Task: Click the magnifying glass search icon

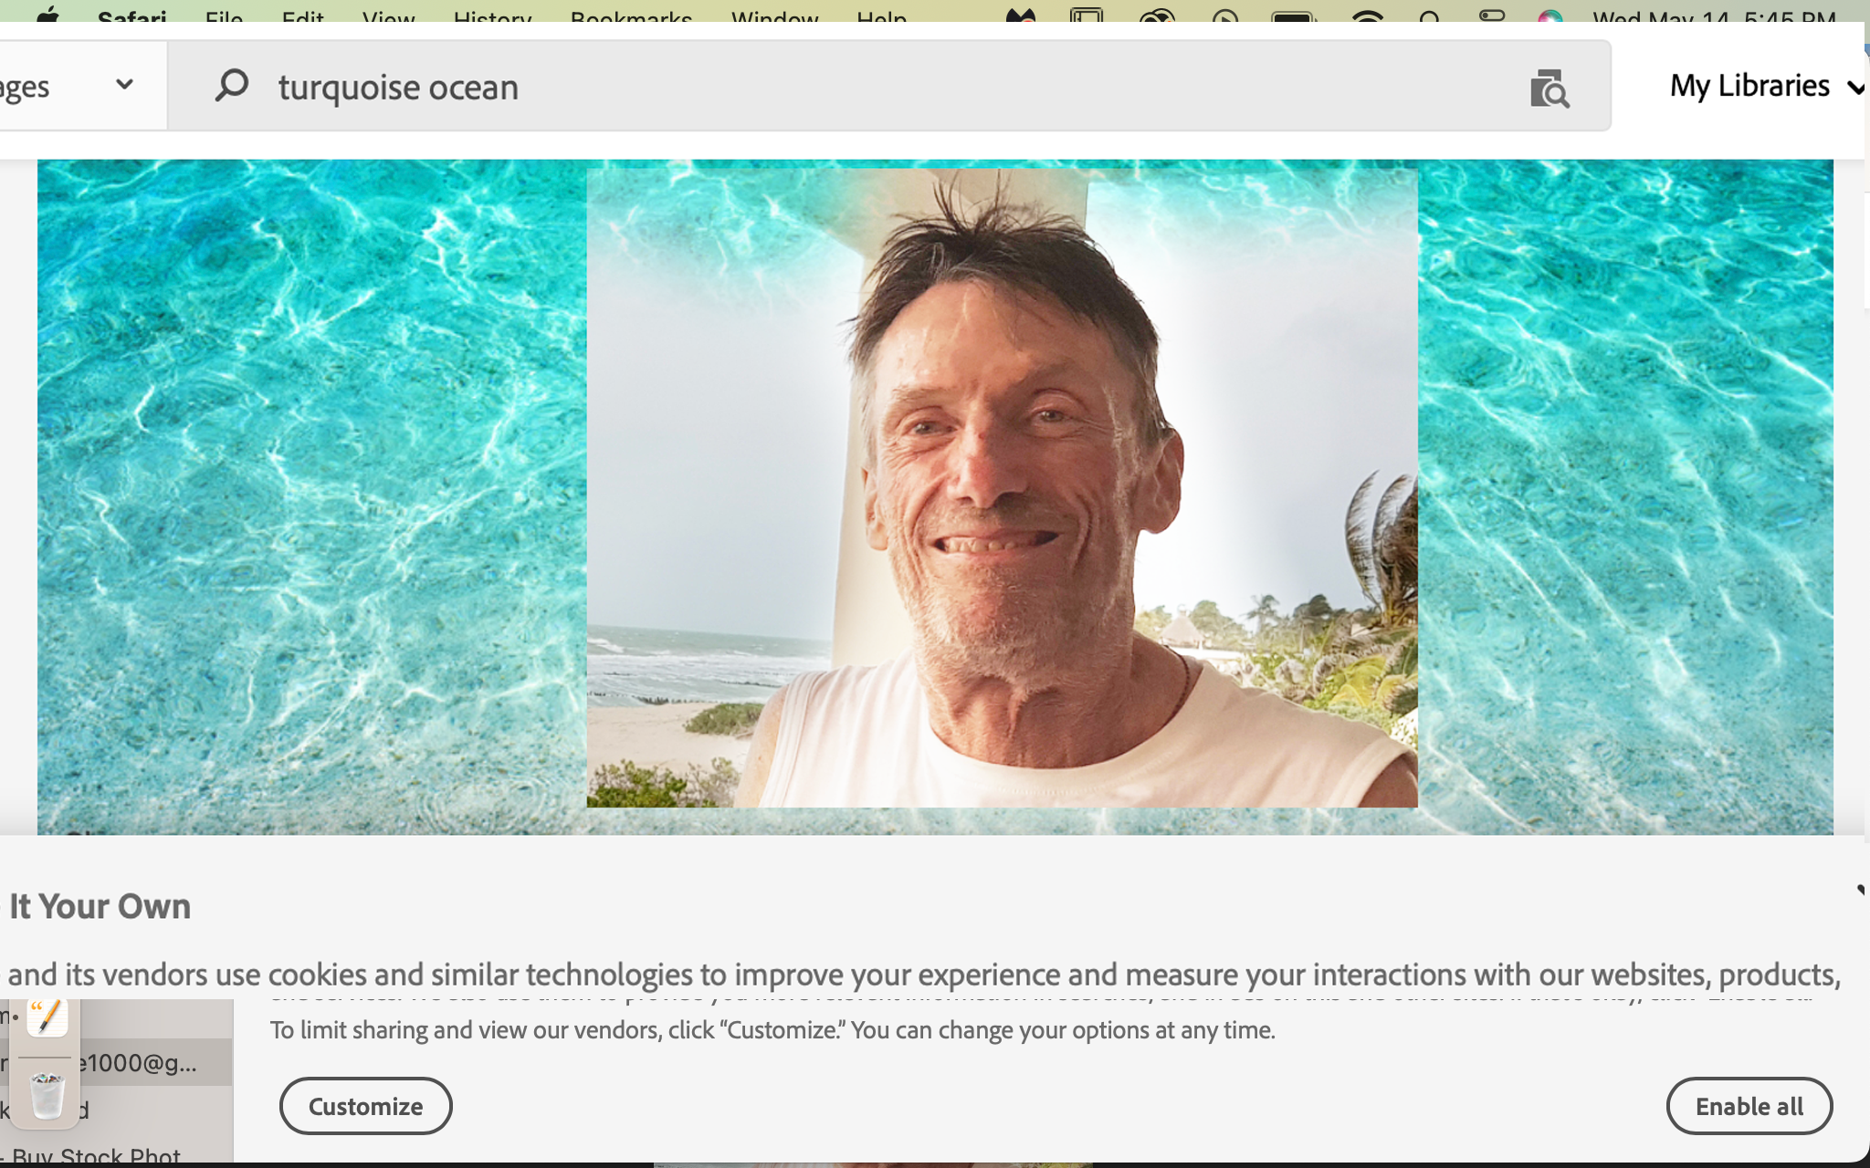Action: (x=232, y=86)
